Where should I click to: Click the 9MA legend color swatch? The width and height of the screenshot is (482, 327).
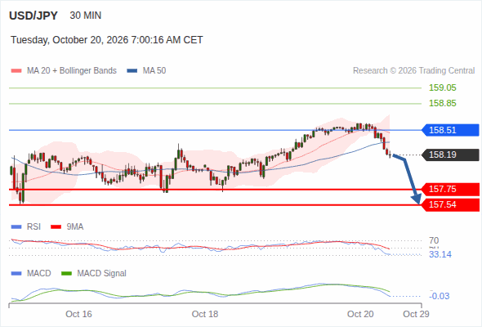pos(56,227)
